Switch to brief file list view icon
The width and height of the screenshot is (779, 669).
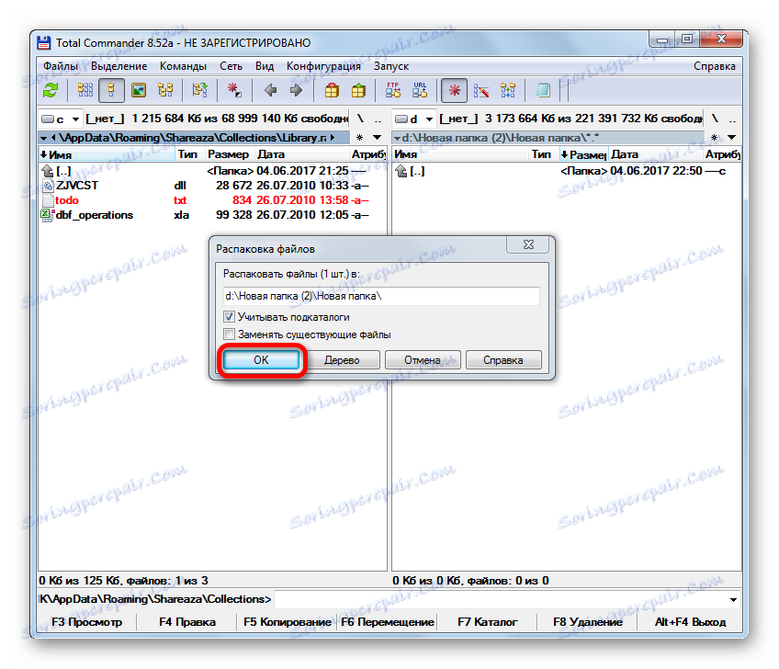point(85,90)
